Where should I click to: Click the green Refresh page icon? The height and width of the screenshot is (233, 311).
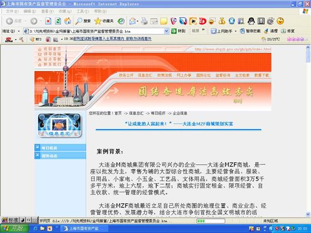(58, 21)
